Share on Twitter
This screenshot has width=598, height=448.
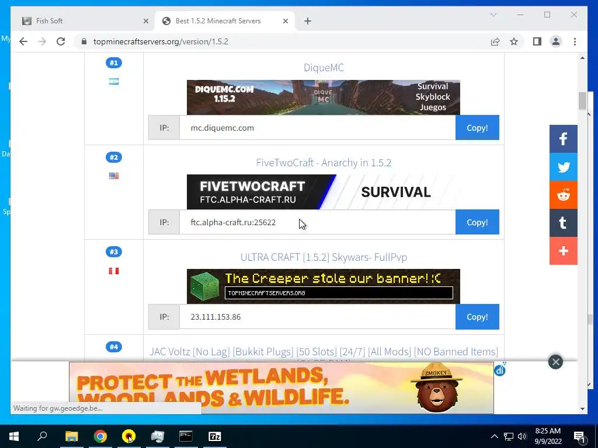tap(564, 167)
